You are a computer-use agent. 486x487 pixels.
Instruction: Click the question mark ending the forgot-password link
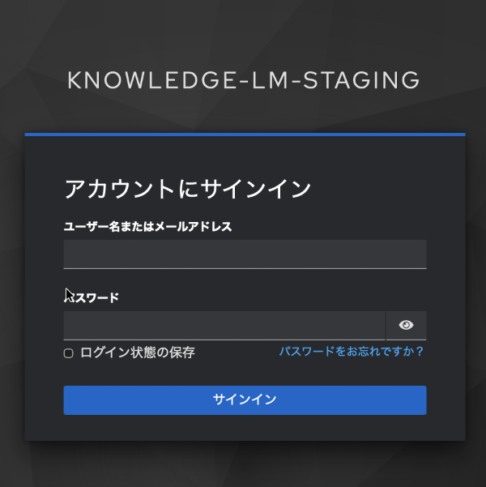[x=420, y=352]
